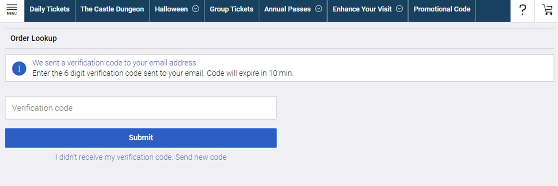Image resolution: width=558 pixels, height=186 pixels.
Task: Submit the verification code
Action: 141,138
